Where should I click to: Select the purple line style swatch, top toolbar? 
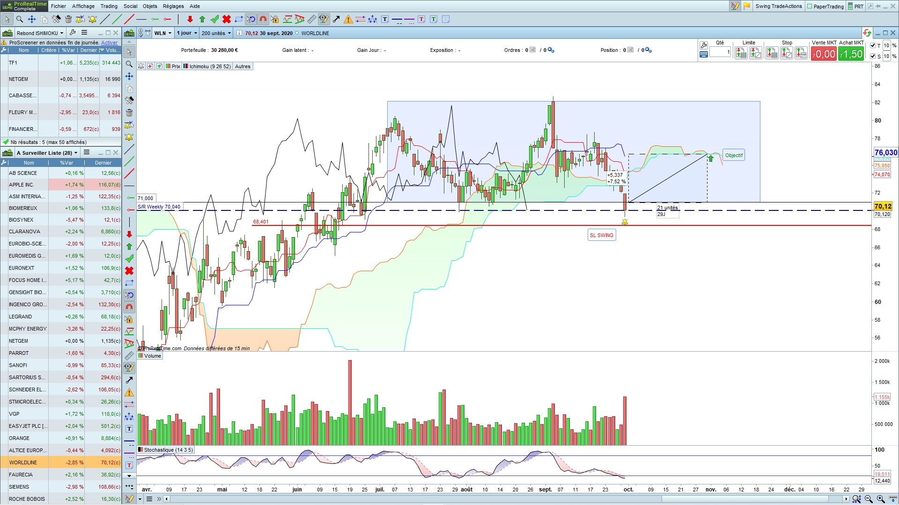tap(409, 19)
